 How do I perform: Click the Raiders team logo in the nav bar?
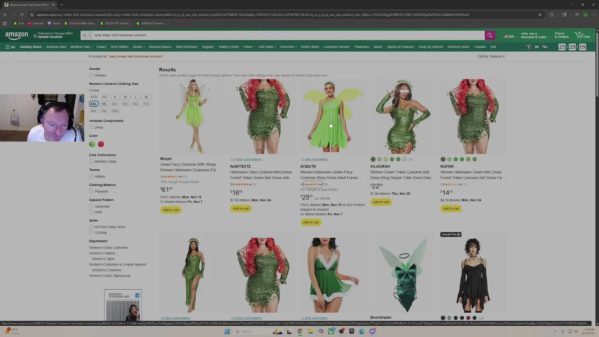[529, 47]
